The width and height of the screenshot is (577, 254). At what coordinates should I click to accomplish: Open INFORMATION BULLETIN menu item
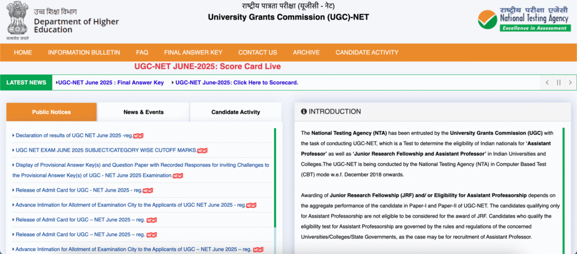[84, 52]
